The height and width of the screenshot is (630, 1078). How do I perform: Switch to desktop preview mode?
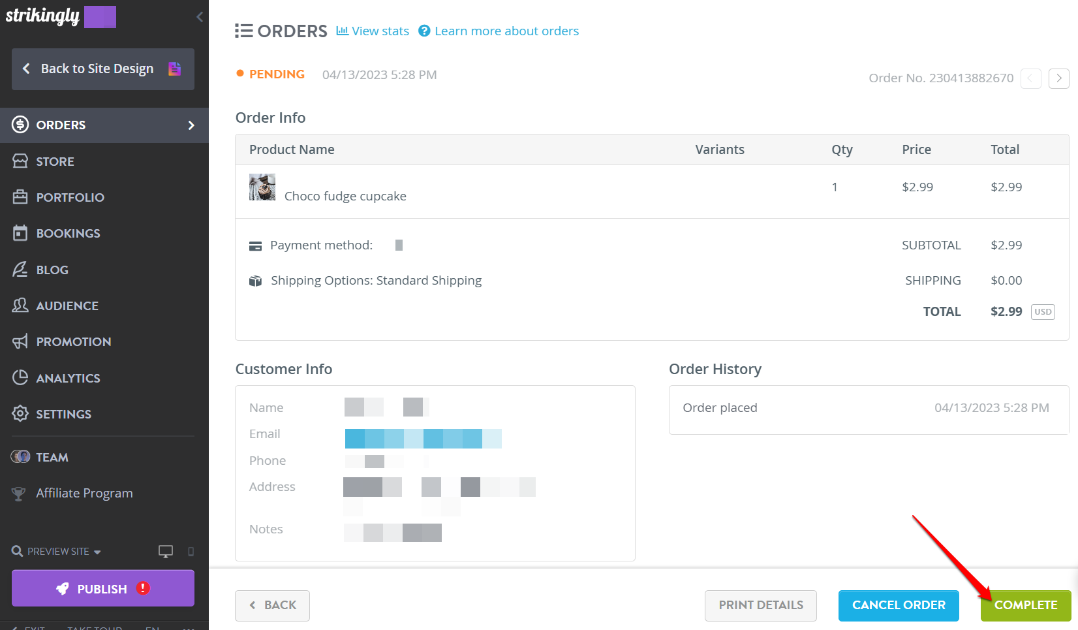click(165, 551)
